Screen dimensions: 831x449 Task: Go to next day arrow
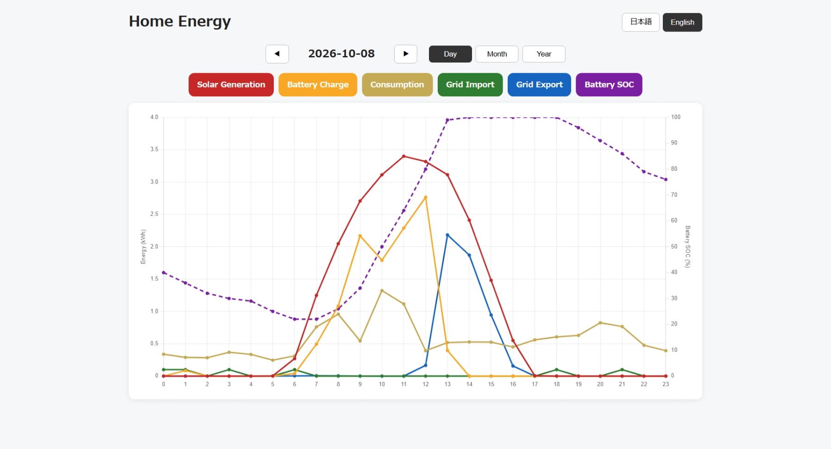point(406,54)
